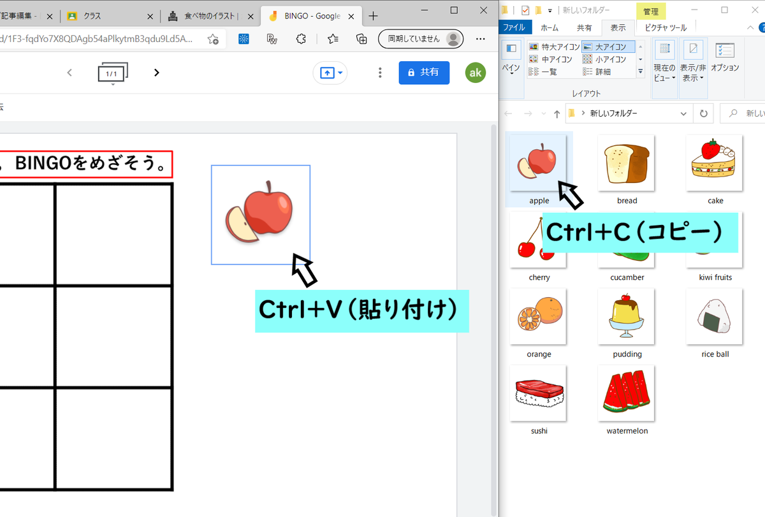Click the blue 共有 share button
The width and height of the screenshot is (765, 517).
click(x=424, y=73)
